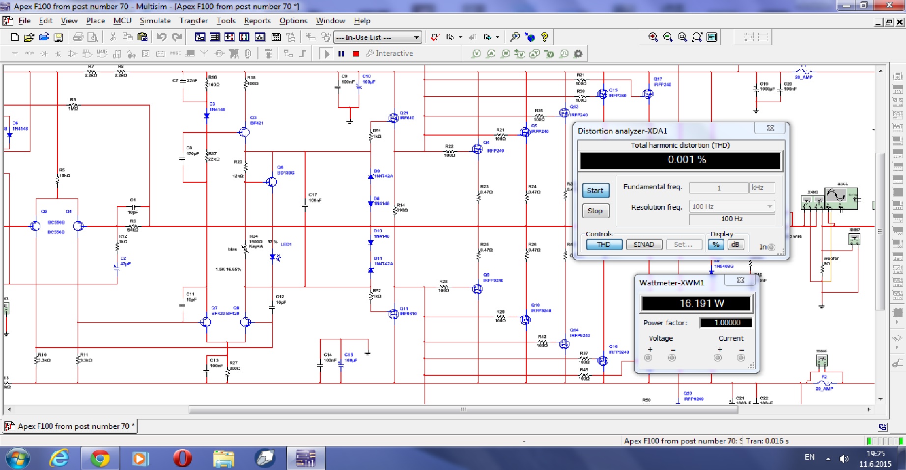Open the Grapher toolbar icon
Screen dimensions: 906x470
[x=260, y=37]
